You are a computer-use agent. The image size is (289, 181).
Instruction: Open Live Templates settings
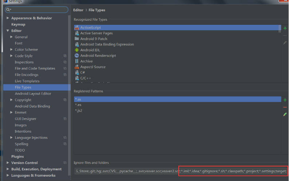(27, 81)
